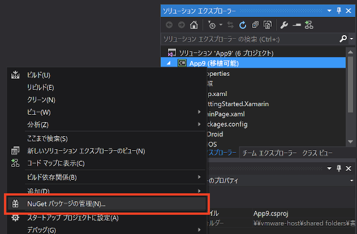Screen dimensions: 357x234
Task: Close the Solution Explorer panel
Action: (x=349, y=11)
